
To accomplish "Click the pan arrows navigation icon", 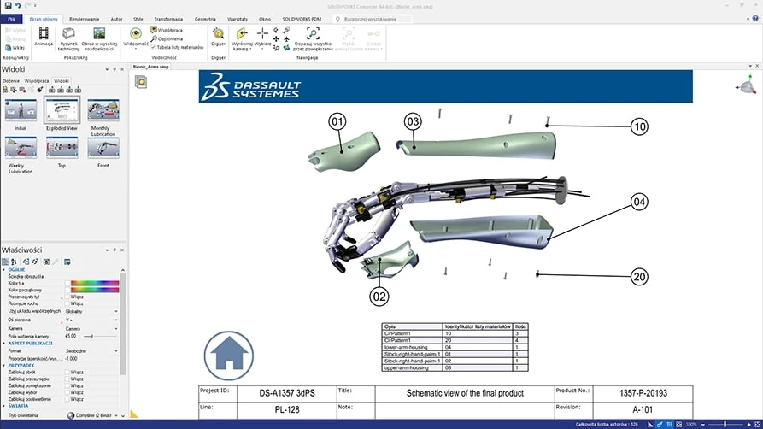I will [x=276, y=39].
